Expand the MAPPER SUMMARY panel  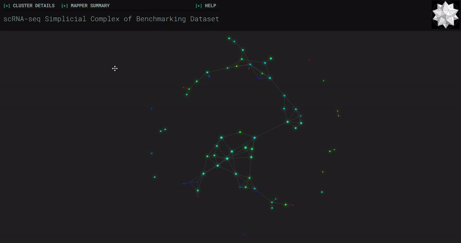(x=85, y=6)
